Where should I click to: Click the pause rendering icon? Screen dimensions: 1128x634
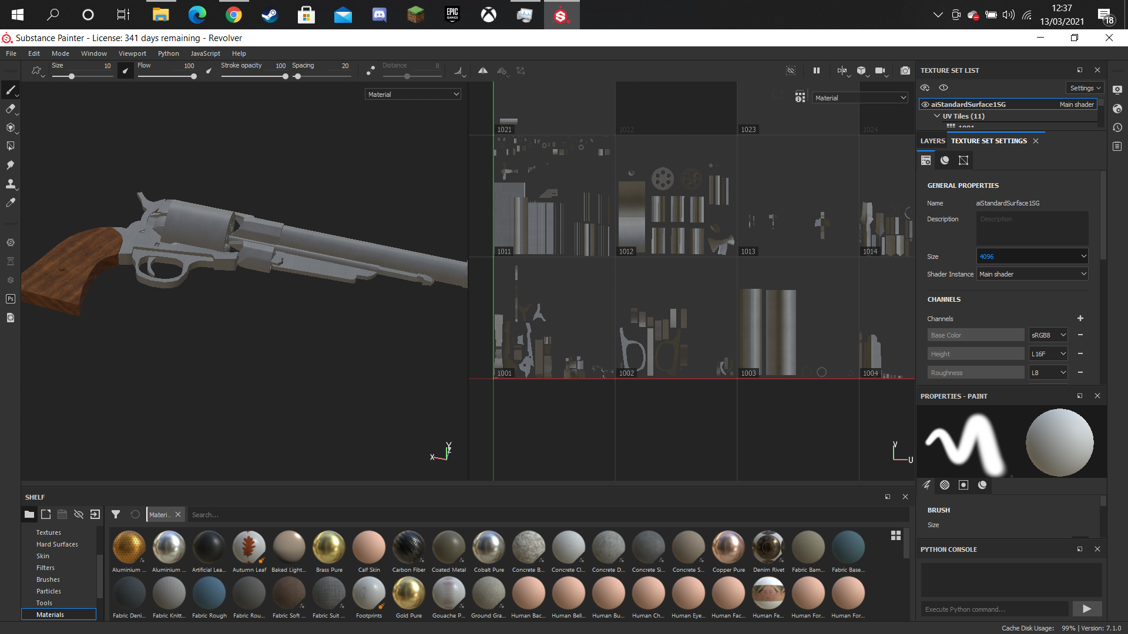tap(817, 70)
